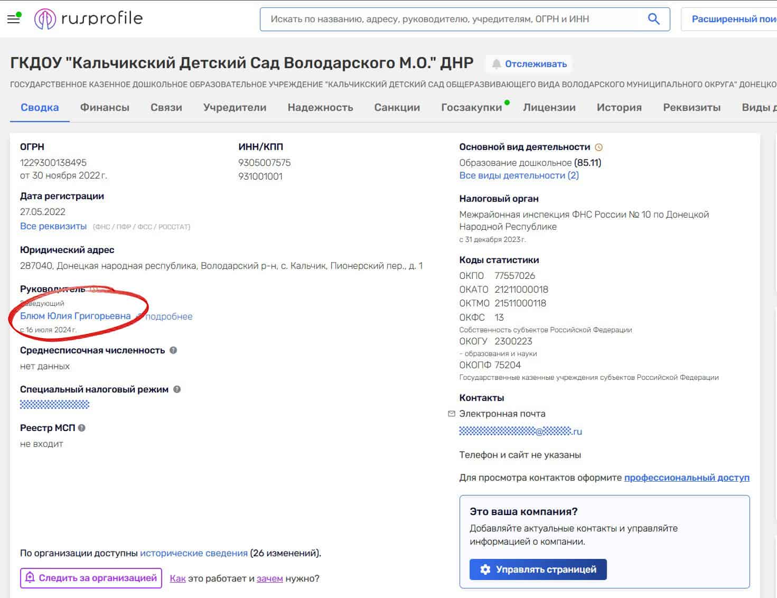Click Телефон и сайт не указаны text
777x598 pixels.
coord(520,455)
